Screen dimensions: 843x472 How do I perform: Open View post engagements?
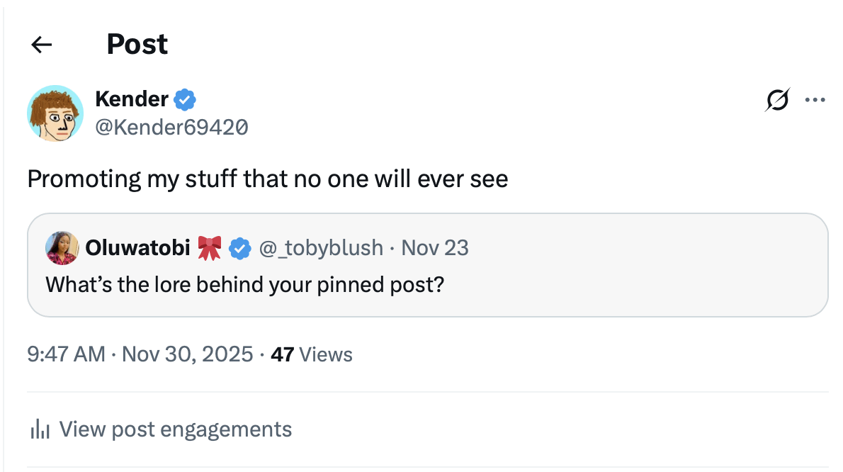(175, 429)
